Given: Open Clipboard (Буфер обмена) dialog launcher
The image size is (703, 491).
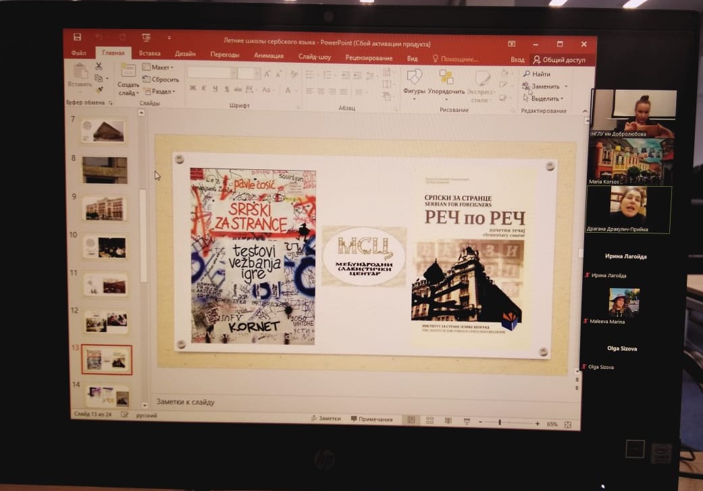Looking at the screenshot, I should point(110,103).
